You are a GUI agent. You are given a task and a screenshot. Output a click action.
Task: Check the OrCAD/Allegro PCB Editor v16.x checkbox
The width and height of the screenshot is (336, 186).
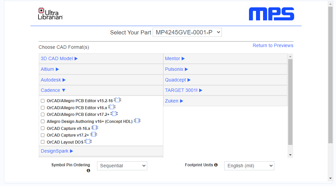43,108
